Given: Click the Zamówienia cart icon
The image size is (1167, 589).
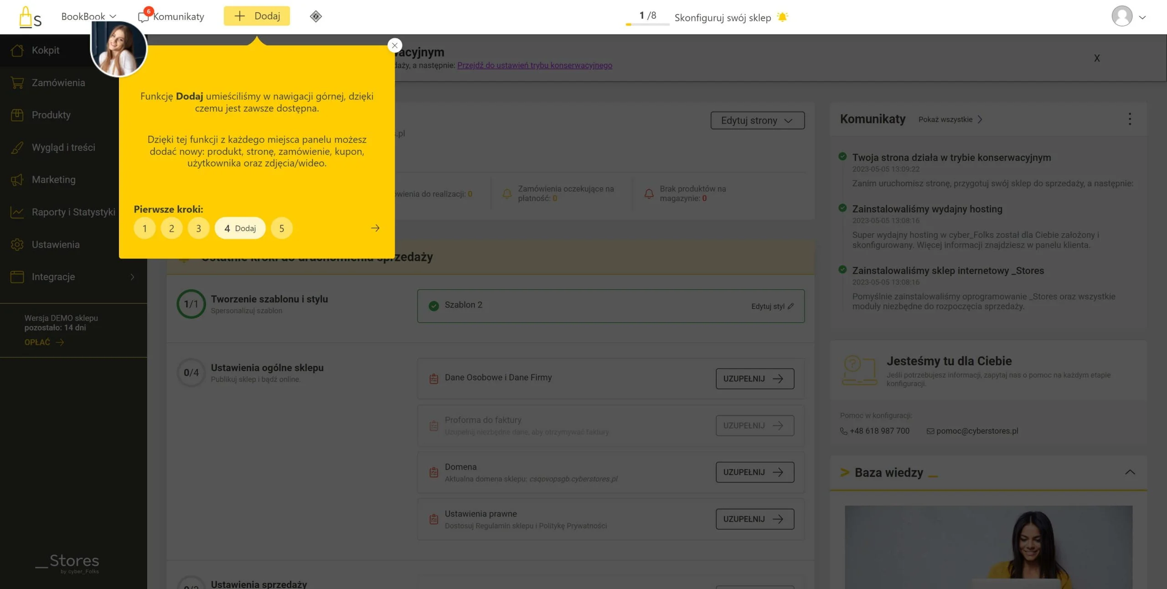Looking at the screenshot, I should (x=17, y=82).
